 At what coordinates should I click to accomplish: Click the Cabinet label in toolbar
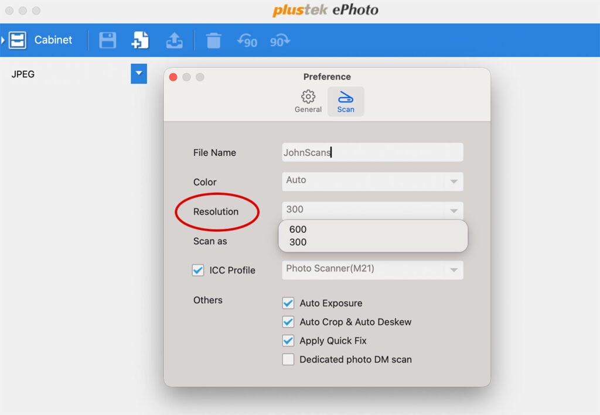pos(53,40)
